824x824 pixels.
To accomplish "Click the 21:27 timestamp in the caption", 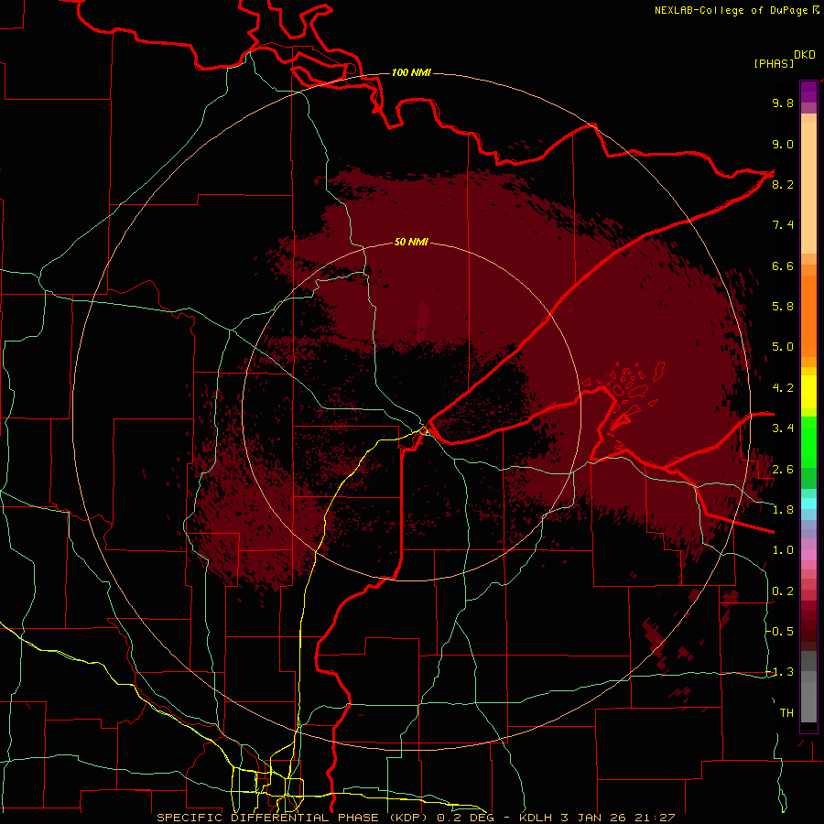I will point(656,818).
